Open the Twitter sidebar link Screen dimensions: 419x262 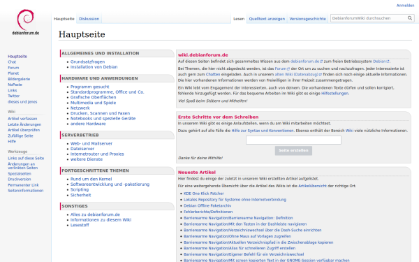(14, 96)
